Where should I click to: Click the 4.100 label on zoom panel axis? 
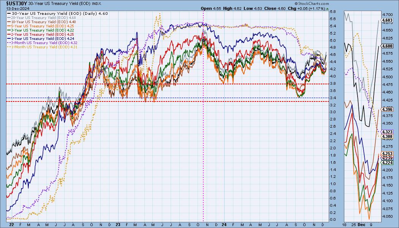(387, 201)
